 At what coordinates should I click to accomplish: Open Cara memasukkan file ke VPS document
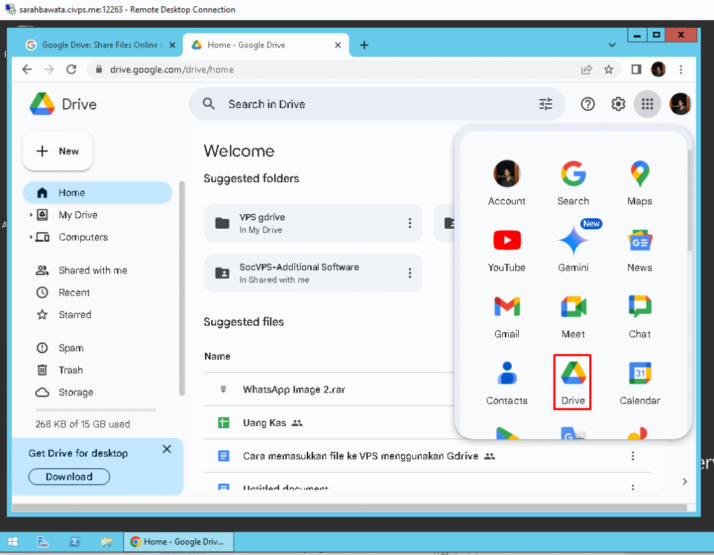pos(360,456)
